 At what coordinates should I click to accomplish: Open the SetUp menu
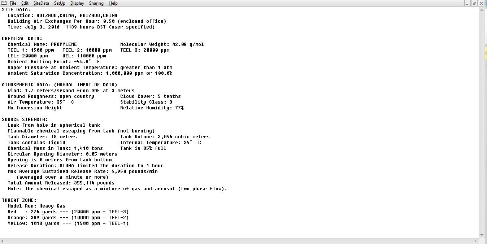[x=60, y=3]
